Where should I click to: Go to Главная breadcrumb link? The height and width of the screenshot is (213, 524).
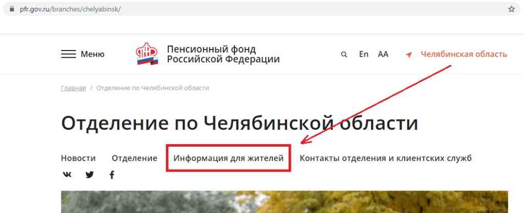[73, 88]
